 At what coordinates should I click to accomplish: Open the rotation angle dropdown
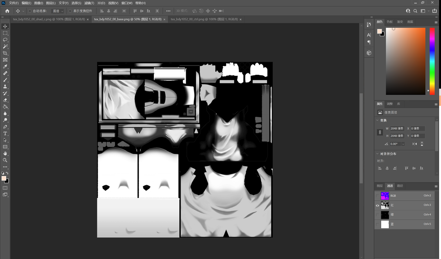pyautogui.click(x=403, y=144)
